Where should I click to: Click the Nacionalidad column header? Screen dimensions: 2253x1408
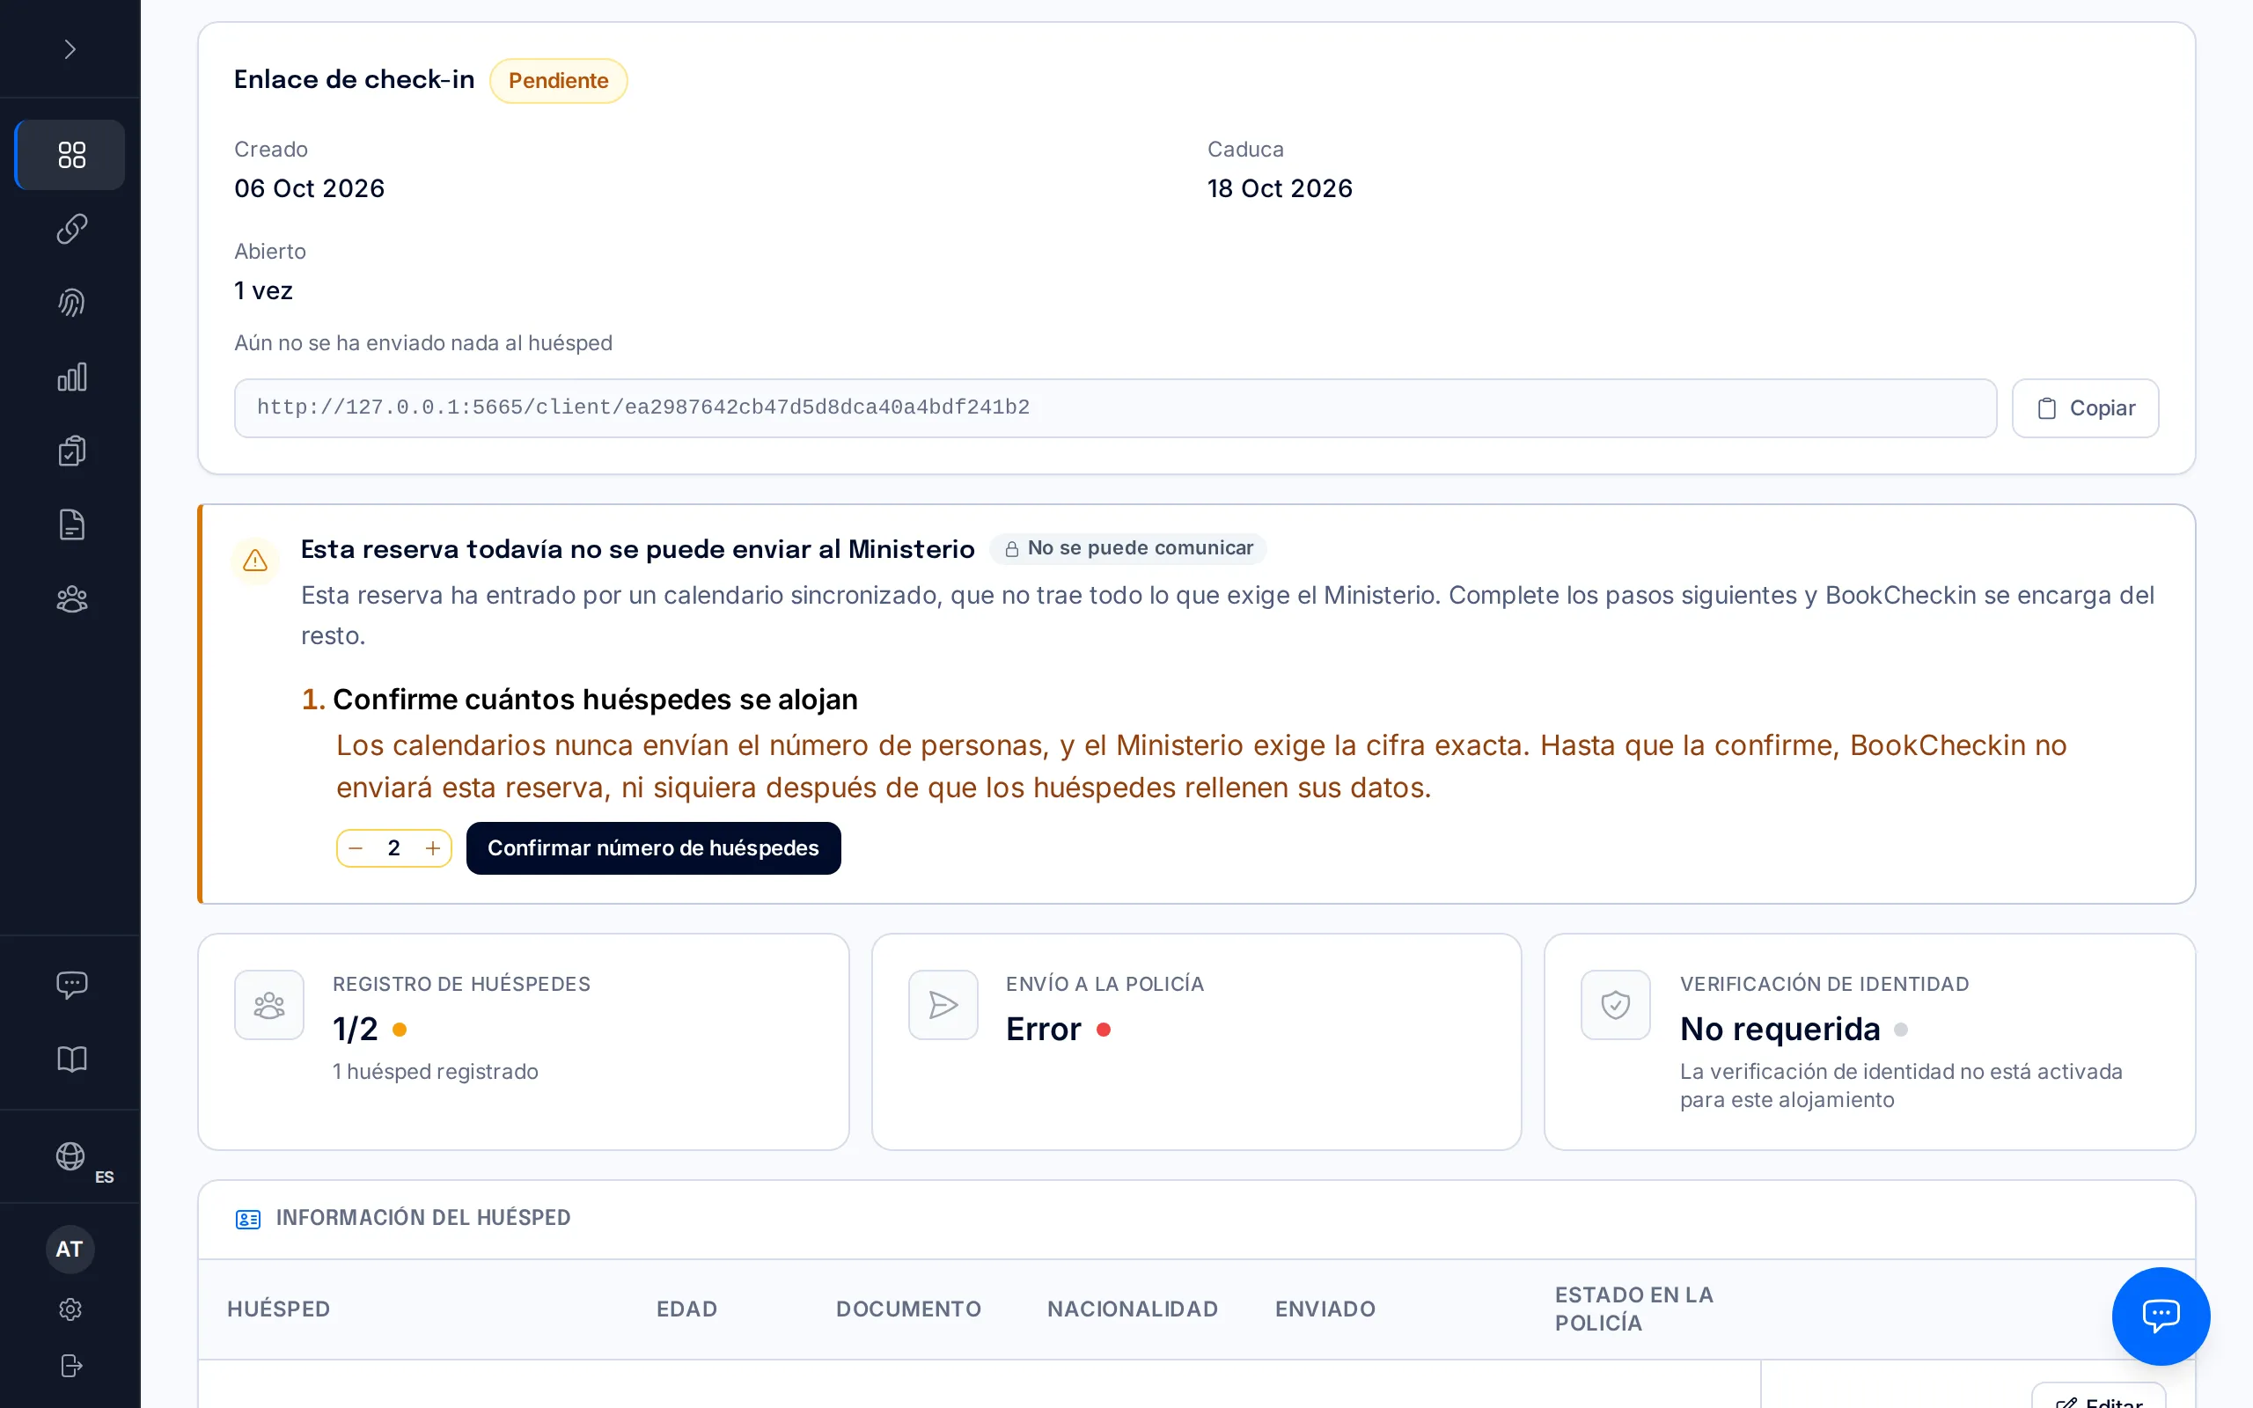point(1133,1309)
